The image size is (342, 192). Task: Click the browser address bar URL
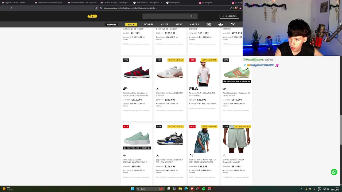pyautogui.click(x=130, y=8)
